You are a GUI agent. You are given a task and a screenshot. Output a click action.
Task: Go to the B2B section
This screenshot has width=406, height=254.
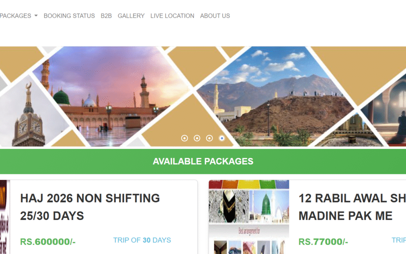tap(106, 16)
